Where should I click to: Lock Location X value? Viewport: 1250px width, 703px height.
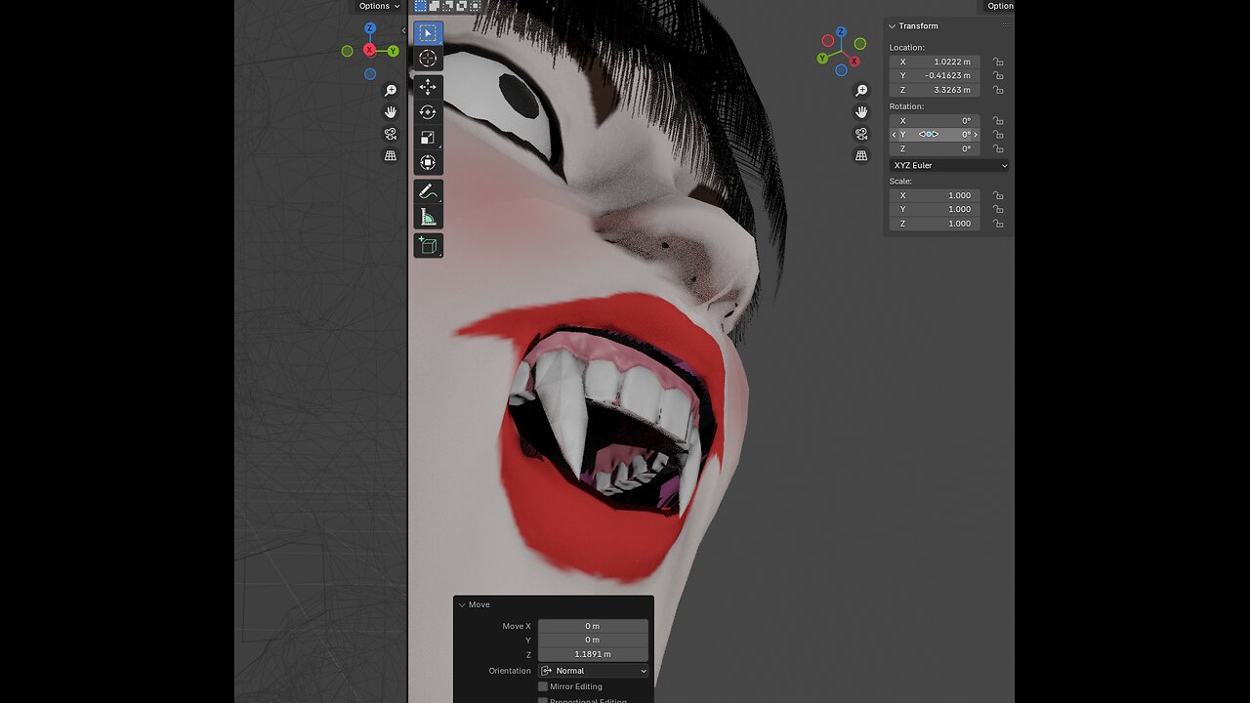coord(998,62)
